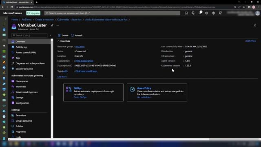
Task: Collapse the Essentials section
Action: pyautogui.click(x=64, y=41)
